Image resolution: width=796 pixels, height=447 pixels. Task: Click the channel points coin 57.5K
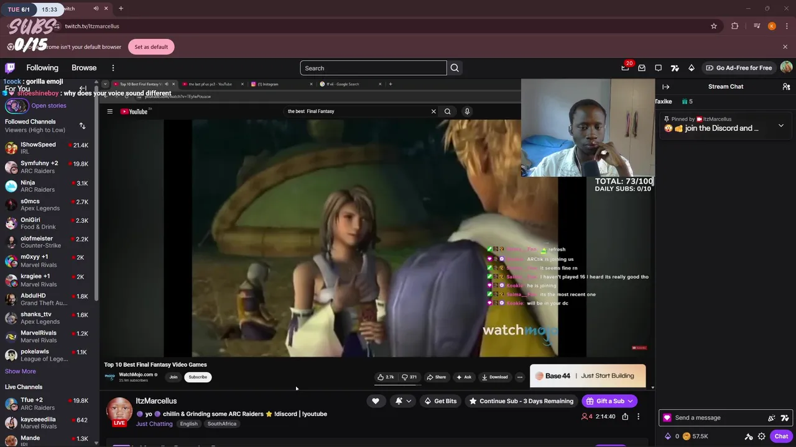pos(696,436)
